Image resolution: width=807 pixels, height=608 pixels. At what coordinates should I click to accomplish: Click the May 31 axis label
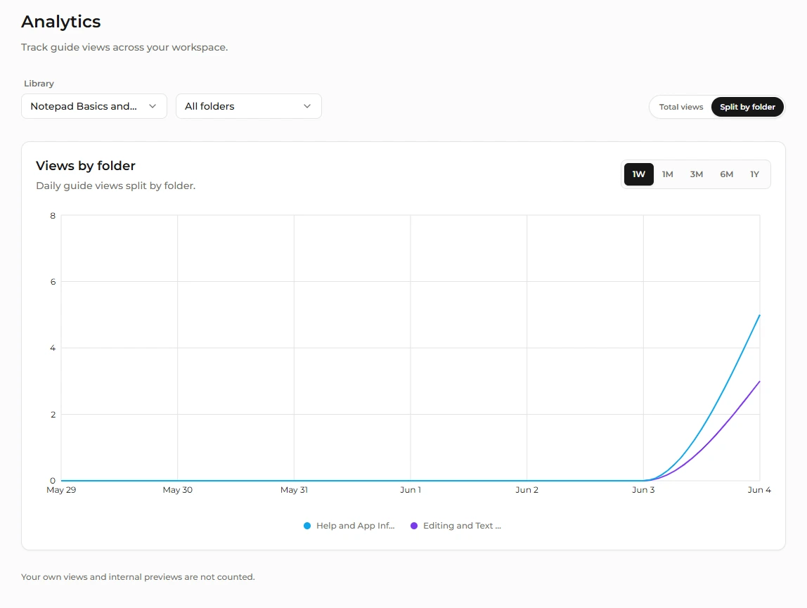(x=294, y=490)
